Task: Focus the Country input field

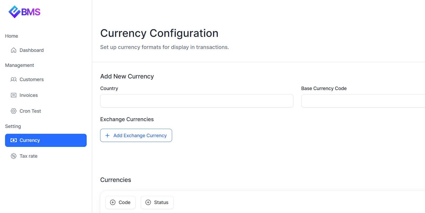Action: pyautogui.click(x=197, y=101)
